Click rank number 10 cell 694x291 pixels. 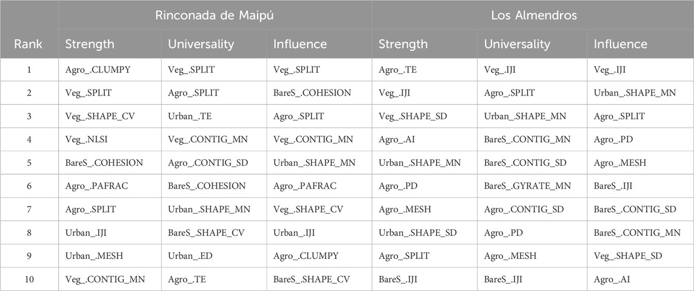coord(29,279)
